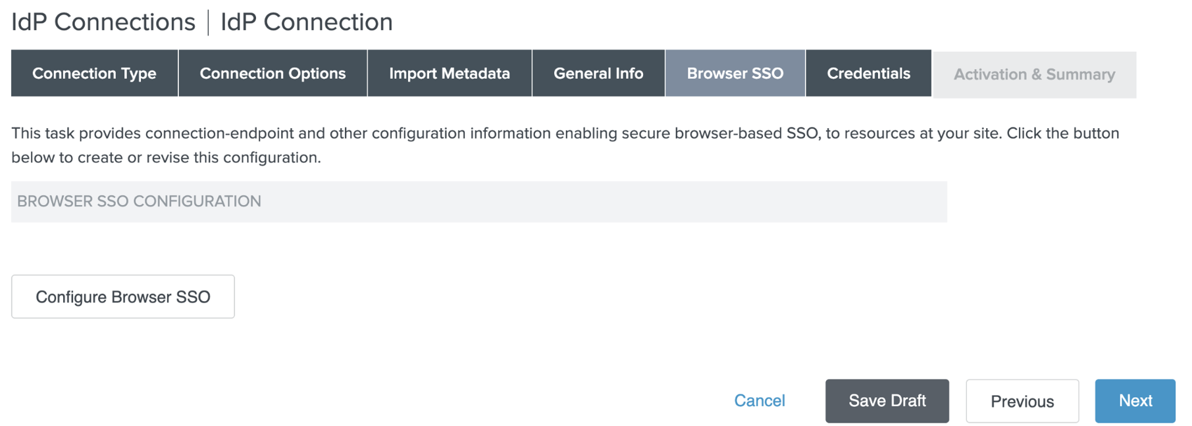
Task: Go back with the Previous button
Action: coord(1022,401)
